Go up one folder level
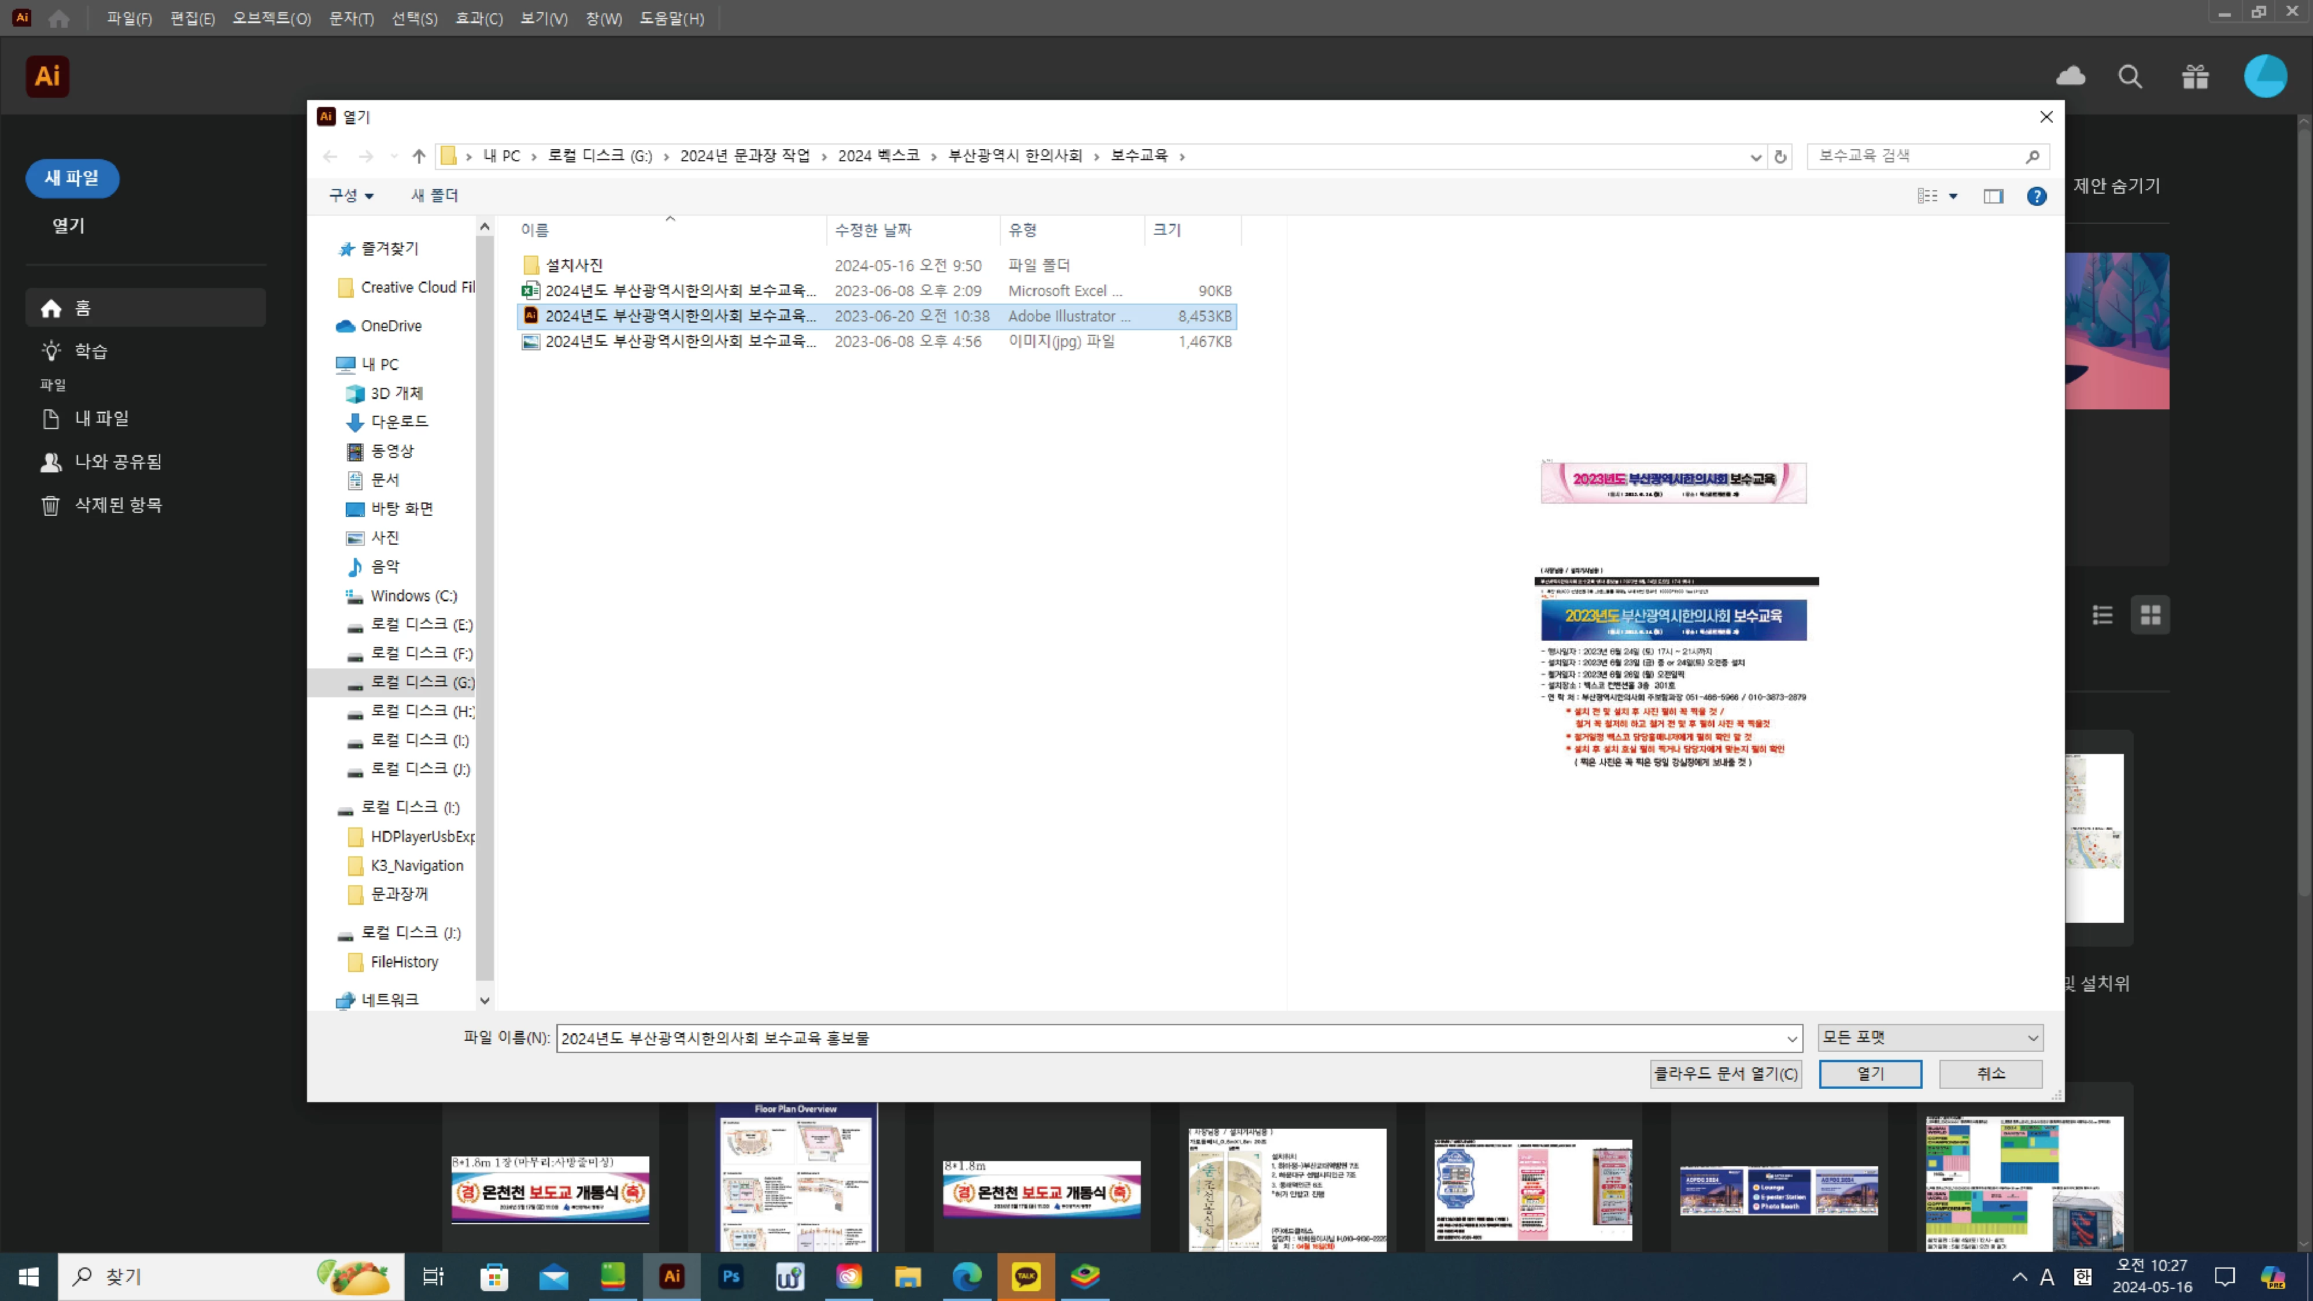Screen dimensions: 2313x1301 (x=419, y=156)
